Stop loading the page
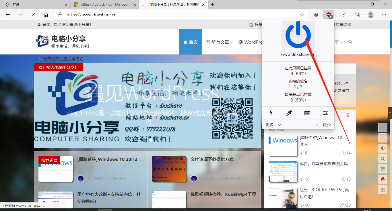Image resolution: width=392 pixels, height=211 pixels. pyautogui.click(x=33, y=15)
